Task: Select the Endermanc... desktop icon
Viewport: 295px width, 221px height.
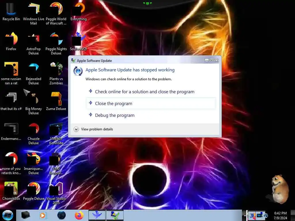Action: click(x=11, y=131)
